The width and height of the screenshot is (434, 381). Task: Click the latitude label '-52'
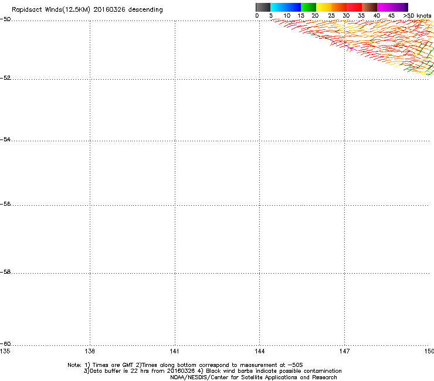tap(5, 78)
